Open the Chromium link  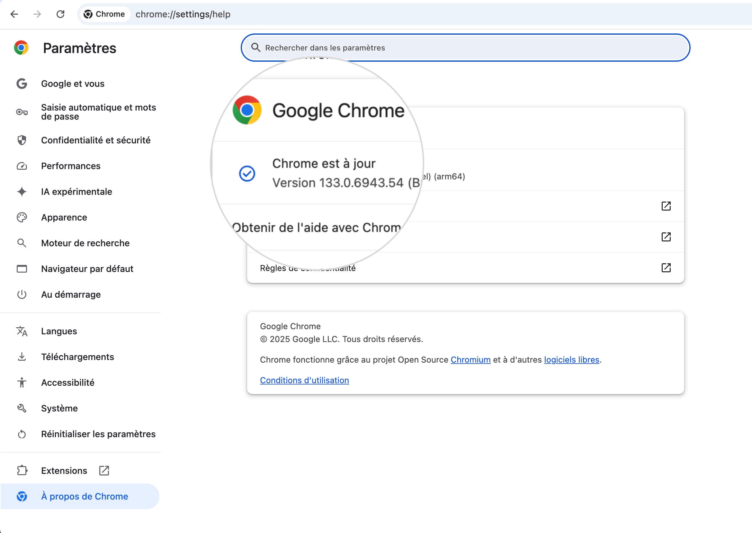pos(470,360)
